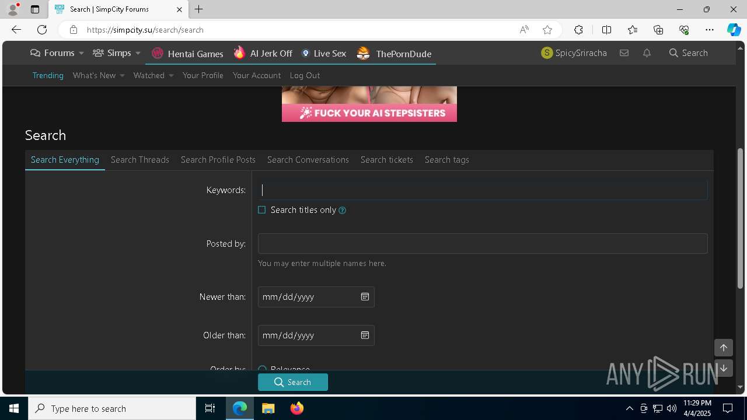Expand the Forums dropdown arrow
The image size is (747, 420).
tap(81, 53)
